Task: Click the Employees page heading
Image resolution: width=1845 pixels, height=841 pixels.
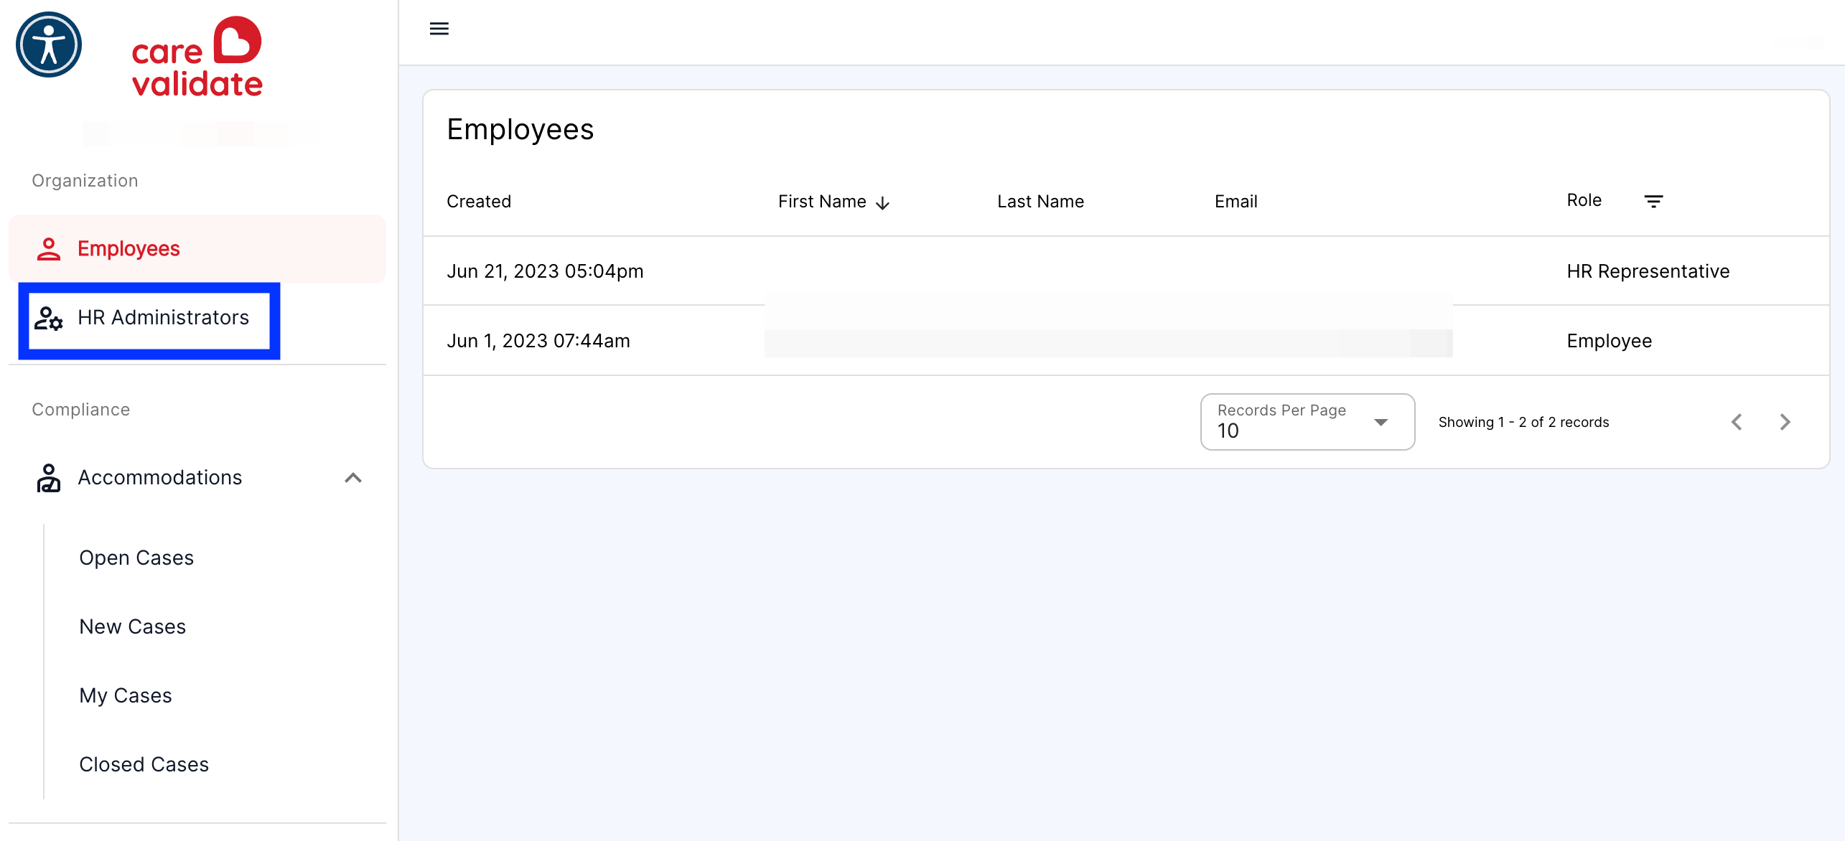Action: pos(520,130)
